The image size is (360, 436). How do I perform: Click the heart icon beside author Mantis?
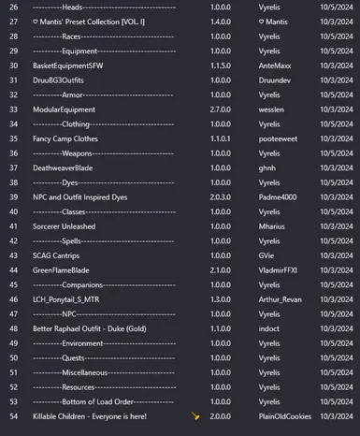(x=261, y=22)
